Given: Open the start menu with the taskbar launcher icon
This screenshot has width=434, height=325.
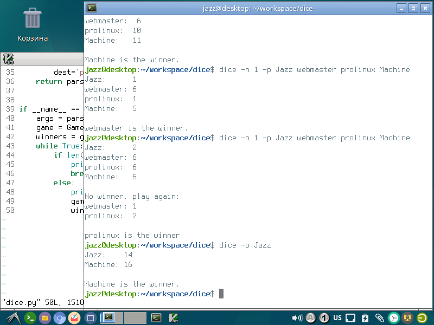Looking at the screenshot, I should tap(13, 318).
